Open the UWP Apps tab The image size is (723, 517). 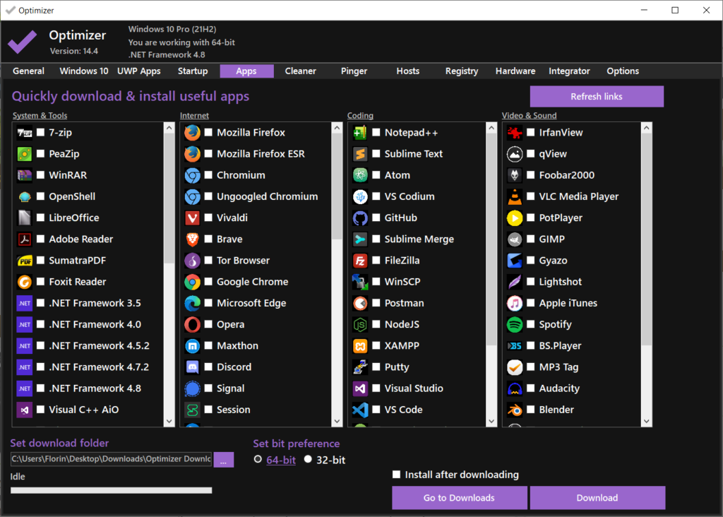[x=139, y=71]
